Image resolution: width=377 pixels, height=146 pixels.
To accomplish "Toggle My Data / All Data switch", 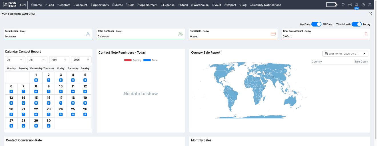I will pyautogui.click(x=316, y=25).
